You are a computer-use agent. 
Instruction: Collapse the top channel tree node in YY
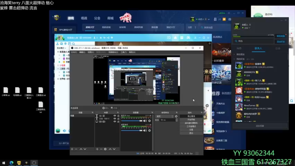pyautogui.click(x=58, y=52)
